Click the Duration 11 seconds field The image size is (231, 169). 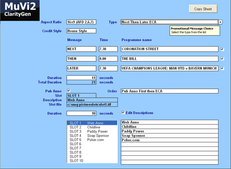tap(81, 78)
